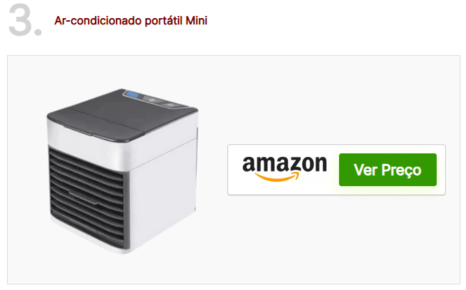Click the green "Ver Preço" button

(x=388, y=169)
